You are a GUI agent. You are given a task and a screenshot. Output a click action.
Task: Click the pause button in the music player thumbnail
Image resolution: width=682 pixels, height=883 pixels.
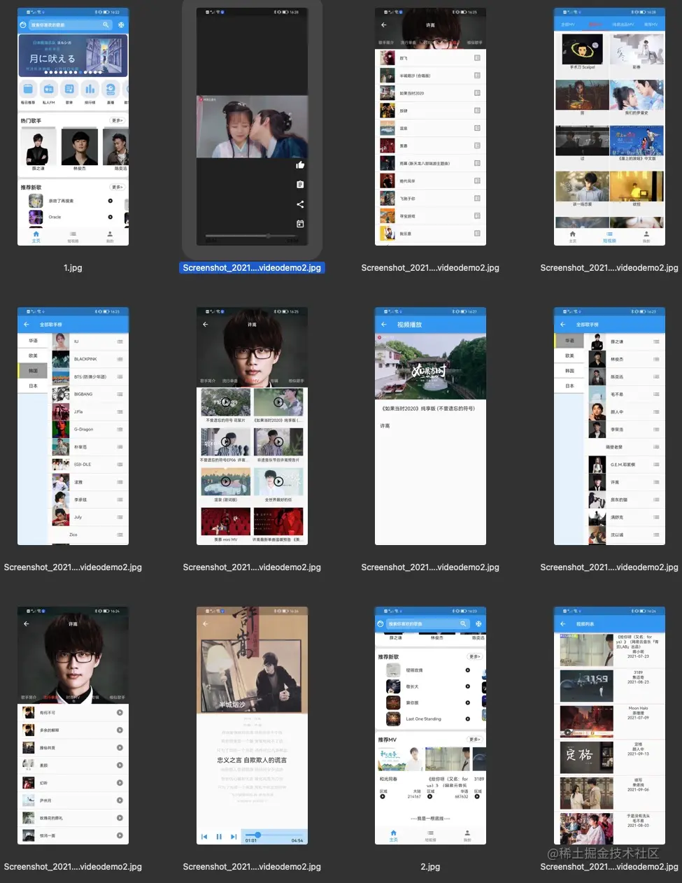(219, 836)
